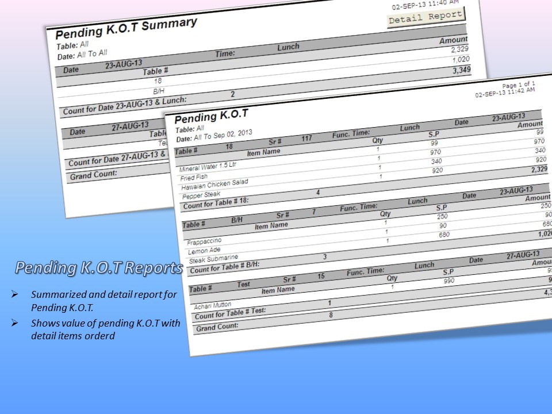The image size is (552, 414).
Task: Click the 2,329 total for Table 18
Action: click(x=539, y=170)
